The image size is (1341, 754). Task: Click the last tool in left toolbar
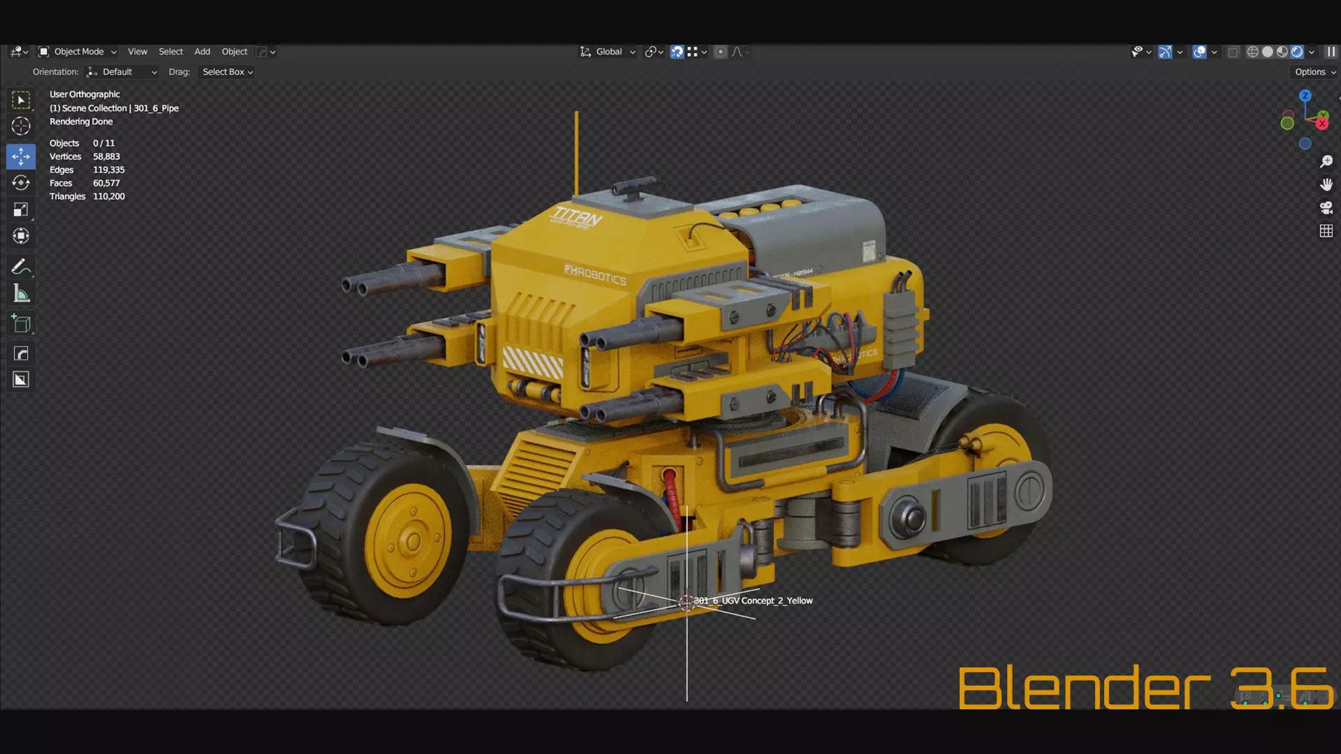coord(21,380)
